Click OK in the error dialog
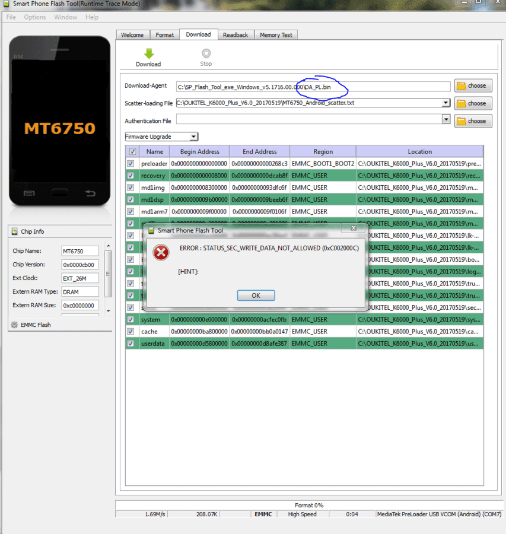The image size is (506, 534). [256, 295]
